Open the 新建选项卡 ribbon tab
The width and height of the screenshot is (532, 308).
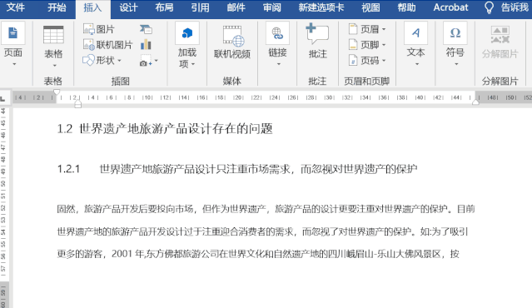point(321,7)
